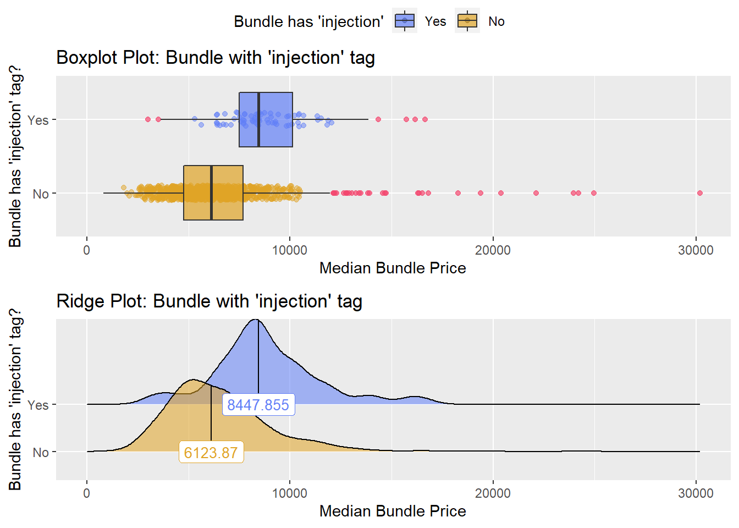Click the orange ridge density peak
This screenshot has width=739, height=528.
pyautogui.click(x=192, y=380)
